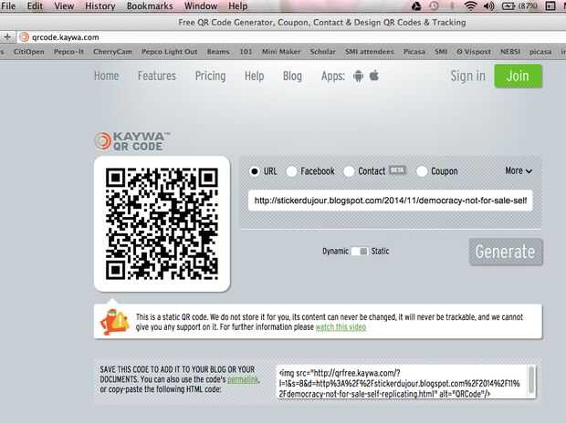Open the Scholar bookmark
This screenshot has width=566, height=423.
(x=322, y=52)
